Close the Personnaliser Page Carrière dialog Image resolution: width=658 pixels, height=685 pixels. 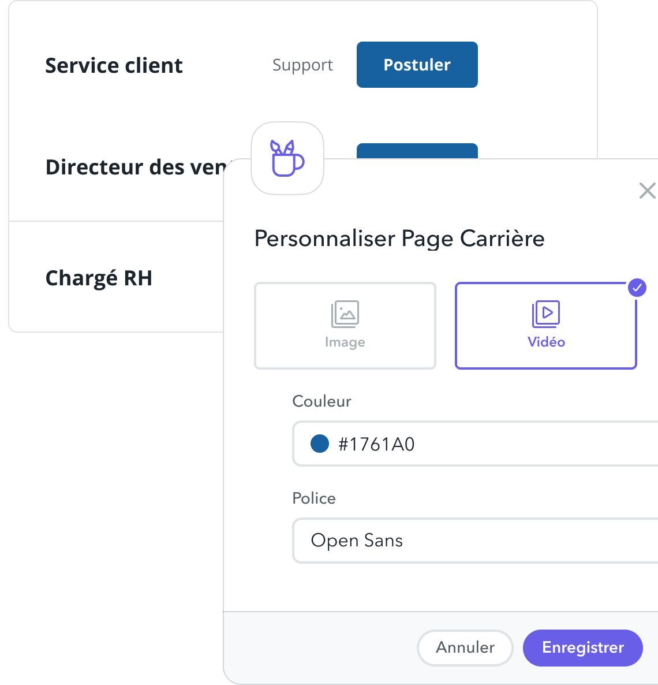(x=647, y=191)
